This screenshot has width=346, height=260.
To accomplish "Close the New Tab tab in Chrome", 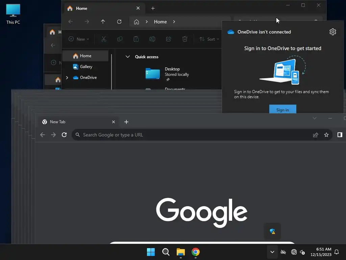I will (x=114, y=122).
